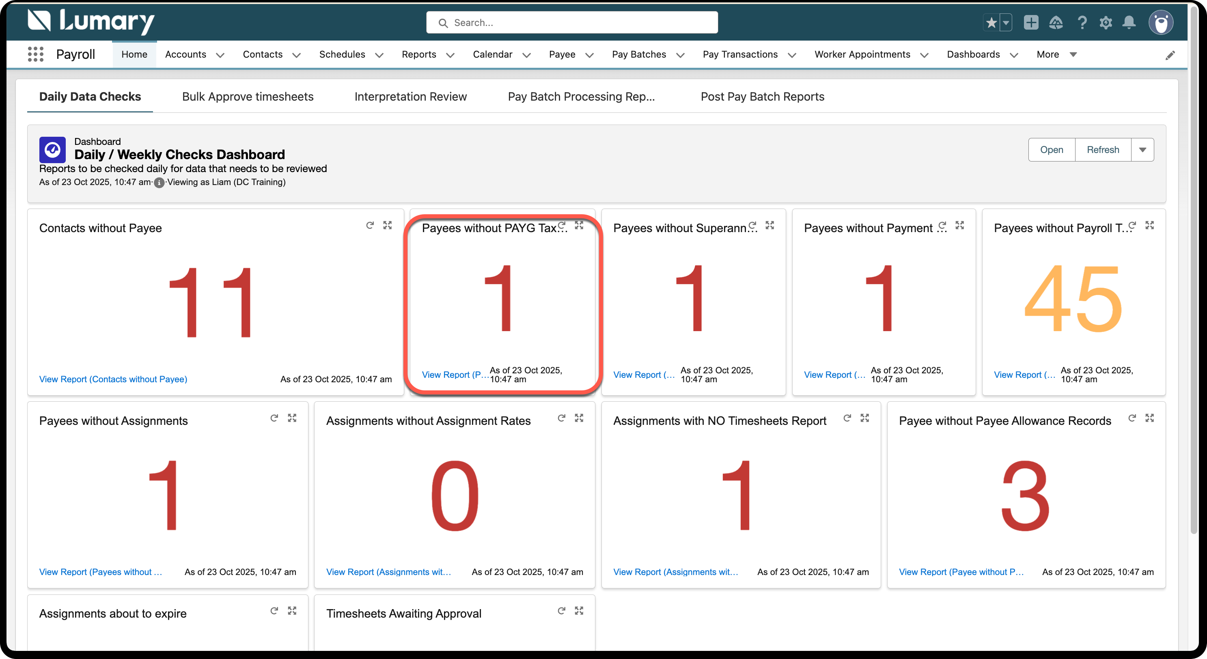The height and width of the screenshot is (659, 1207).
Task: Open Global Actions with the plus icon
Action: [1031, 22]
